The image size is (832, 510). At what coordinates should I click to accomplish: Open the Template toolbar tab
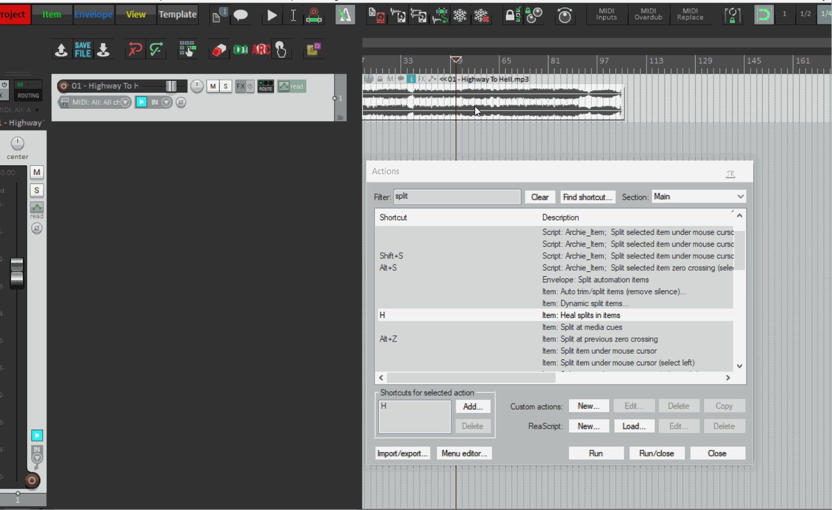(178, 14)
